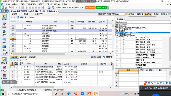Tick 填清单量 checkbox for row 1-1-11-11
Screen dimensions: 171x96
coord(17,72)
